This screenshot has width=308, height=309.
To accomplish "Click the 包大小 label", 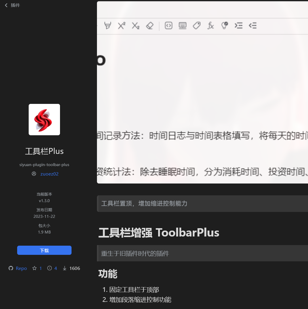I will pos(44,226).
